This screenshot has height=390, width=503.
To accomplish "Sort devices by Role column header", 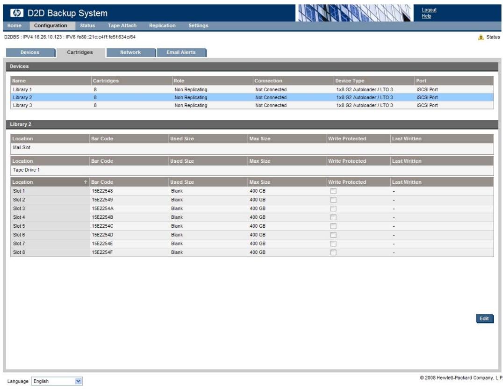I will [x=212, y=81].
